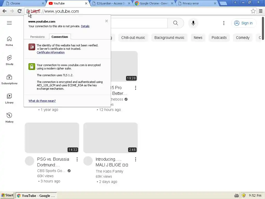The image size is (265, 199).
Task: Click The Kabs Family channel avatar
Action: [88, 161]
